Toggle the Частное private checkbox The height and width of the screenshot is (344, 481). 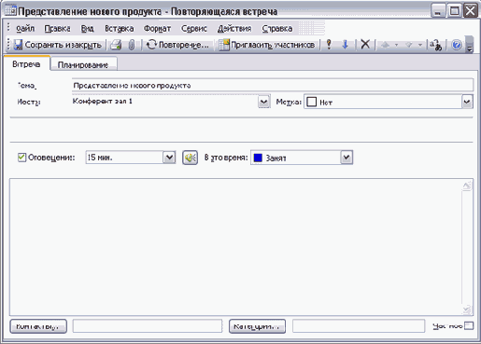(469, 326)
